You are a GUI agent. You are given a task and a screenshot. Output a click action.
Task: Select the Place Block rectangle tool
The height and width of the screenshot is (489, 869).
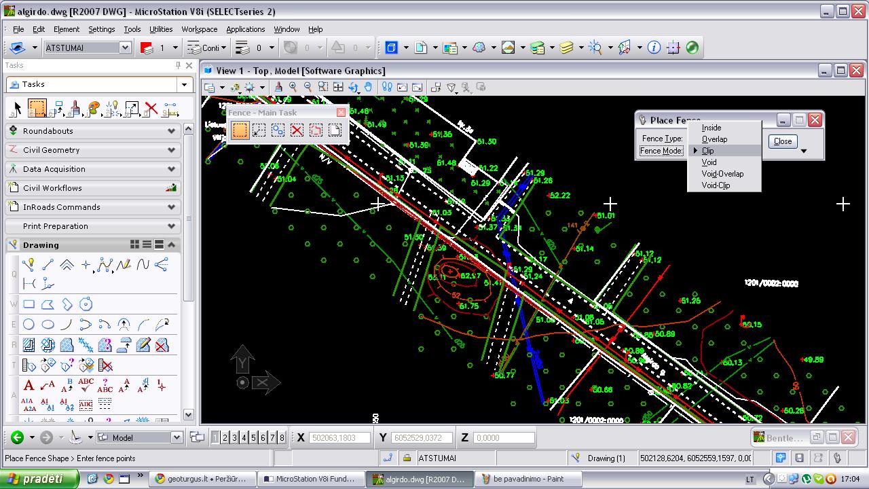29,304
